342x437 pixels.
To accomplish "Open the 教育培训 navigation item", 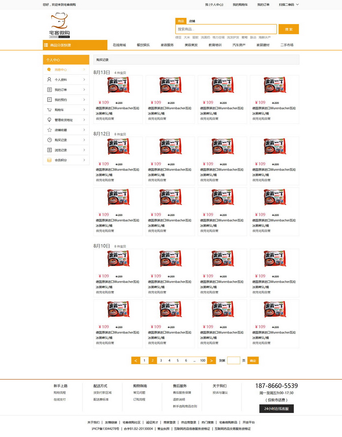I will (x=215, y=45).
